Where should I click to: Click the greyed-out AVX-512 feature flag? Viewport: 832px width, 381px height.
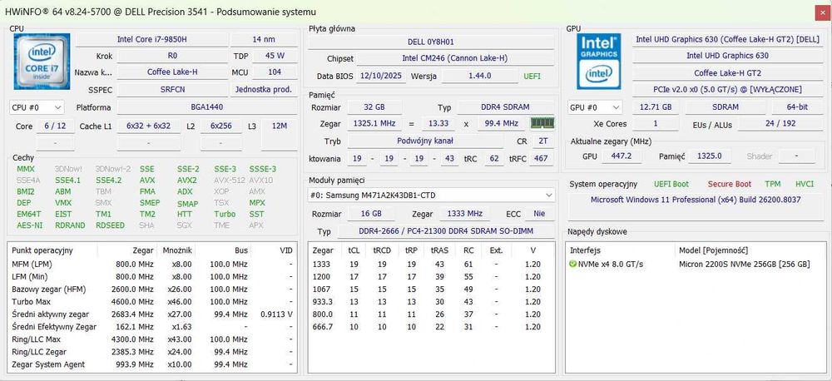(230, 180)
